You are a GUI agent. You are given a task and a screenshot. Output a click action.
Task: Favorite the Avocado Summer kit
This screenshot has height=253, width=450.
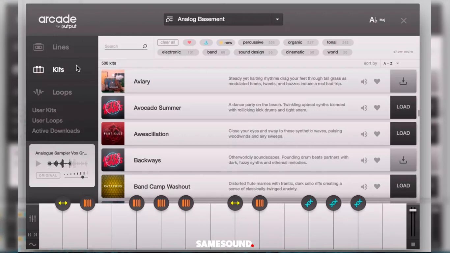click(x=377, y=107)
